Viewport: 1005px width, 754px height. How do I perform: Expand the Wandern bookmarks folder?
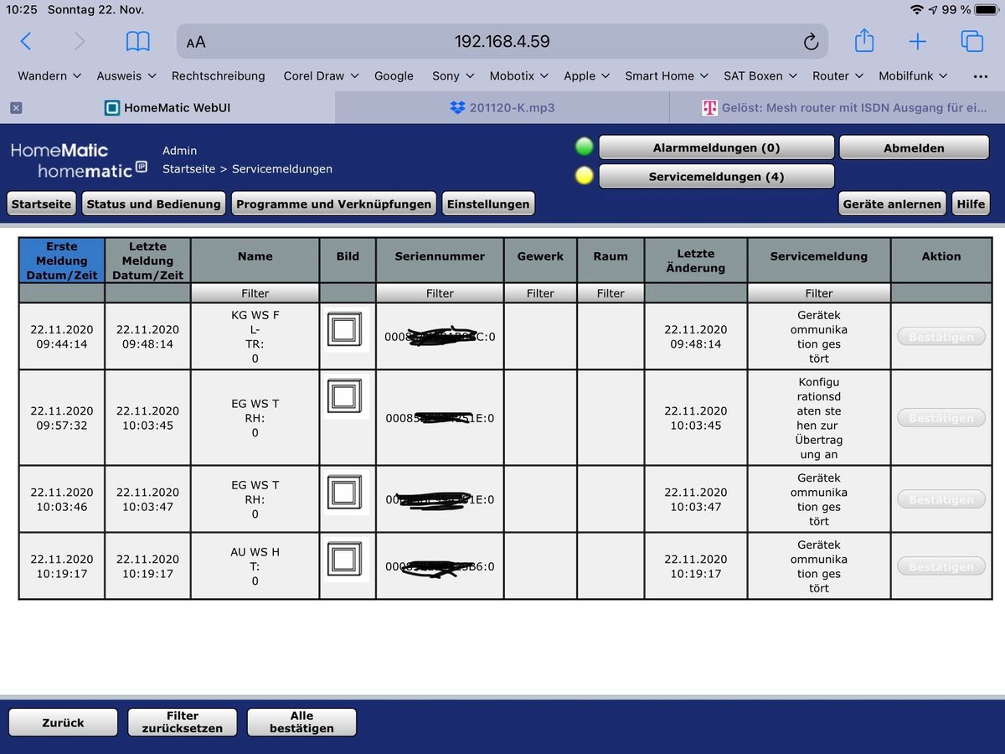click(49, 75)
